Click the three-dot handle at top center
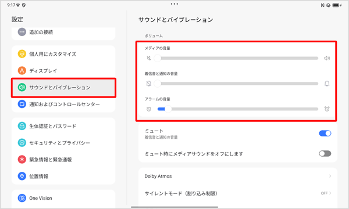The image size is (349, 209). [x=174, y=4]
